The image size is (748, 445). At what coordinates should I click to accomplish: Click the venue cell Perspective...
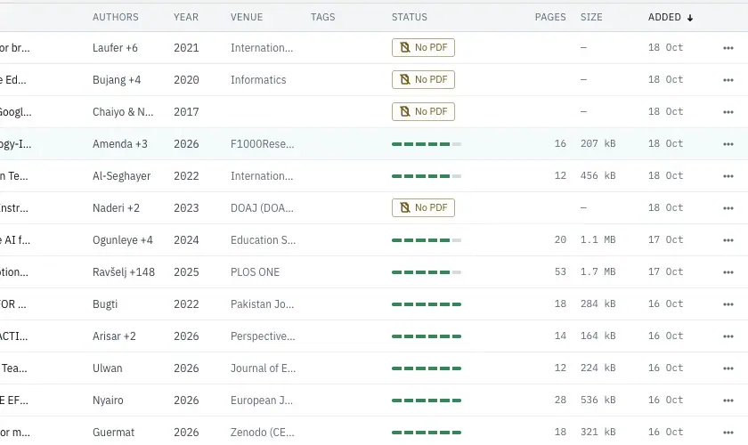(x=263, y=336)
